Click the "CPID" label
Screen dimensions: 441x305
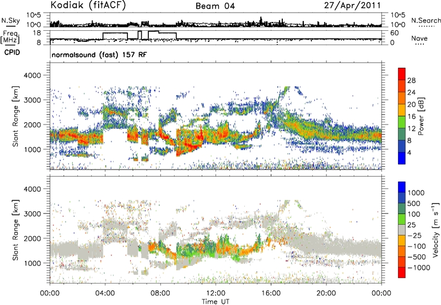(x=12, y=52)
